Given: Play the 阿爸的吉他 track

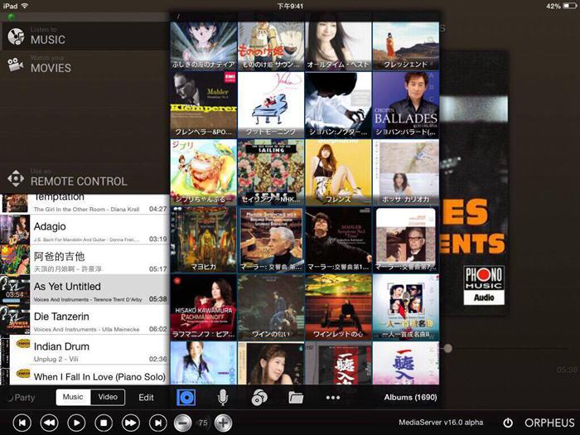Looking at the screenshot, I should 85,259.
